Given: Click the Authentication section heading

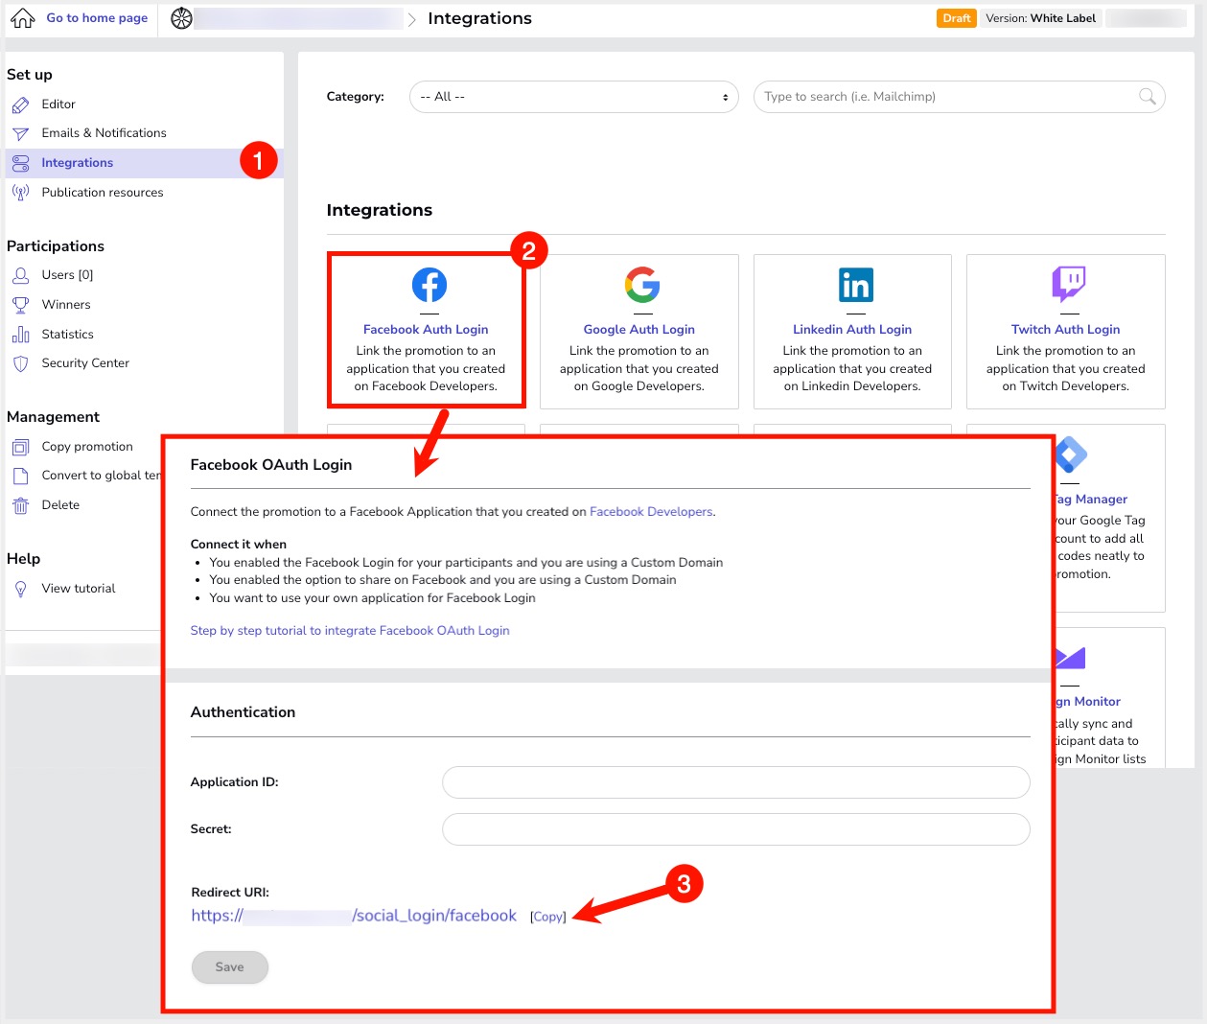Looking at the screenshot, I should point(243,712).
